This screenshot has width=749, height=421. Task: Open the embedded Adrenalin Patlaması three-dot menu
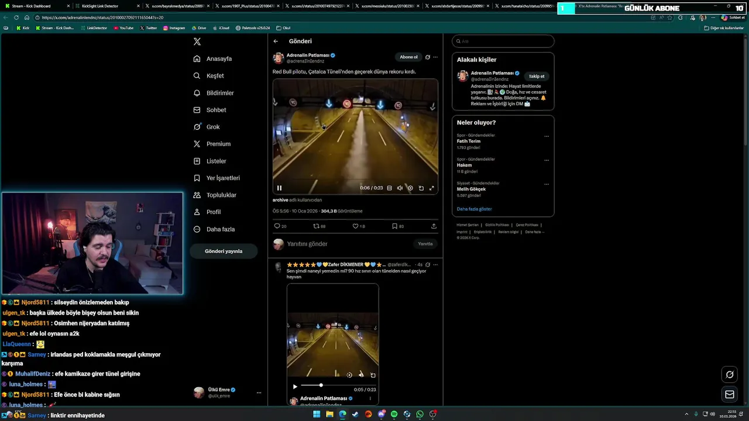(370, 399)
